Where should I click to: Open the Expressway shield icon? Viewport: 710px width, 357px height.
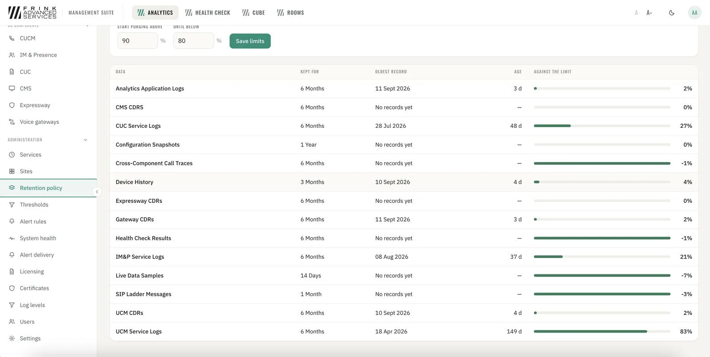click(x=12, y=105)
